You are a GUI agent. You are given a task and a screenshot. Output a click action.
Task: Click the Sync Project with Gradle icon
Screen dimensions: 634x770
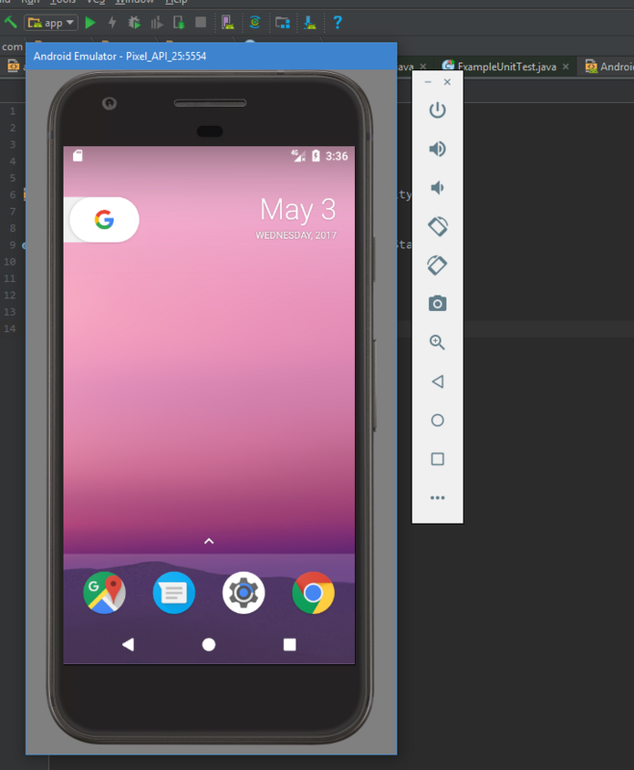click(255, 22)
